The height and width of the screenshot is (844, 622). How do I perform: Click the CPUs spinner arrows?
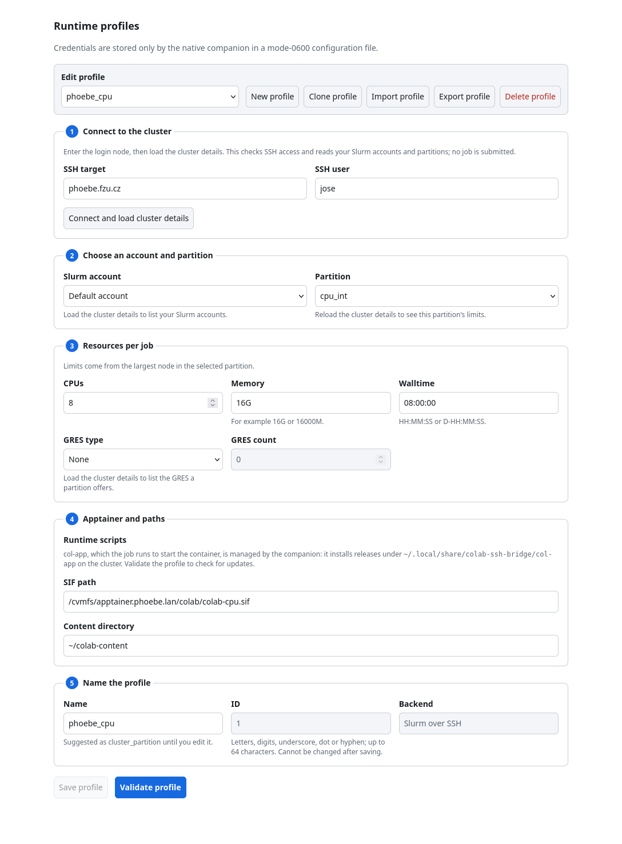213,403
